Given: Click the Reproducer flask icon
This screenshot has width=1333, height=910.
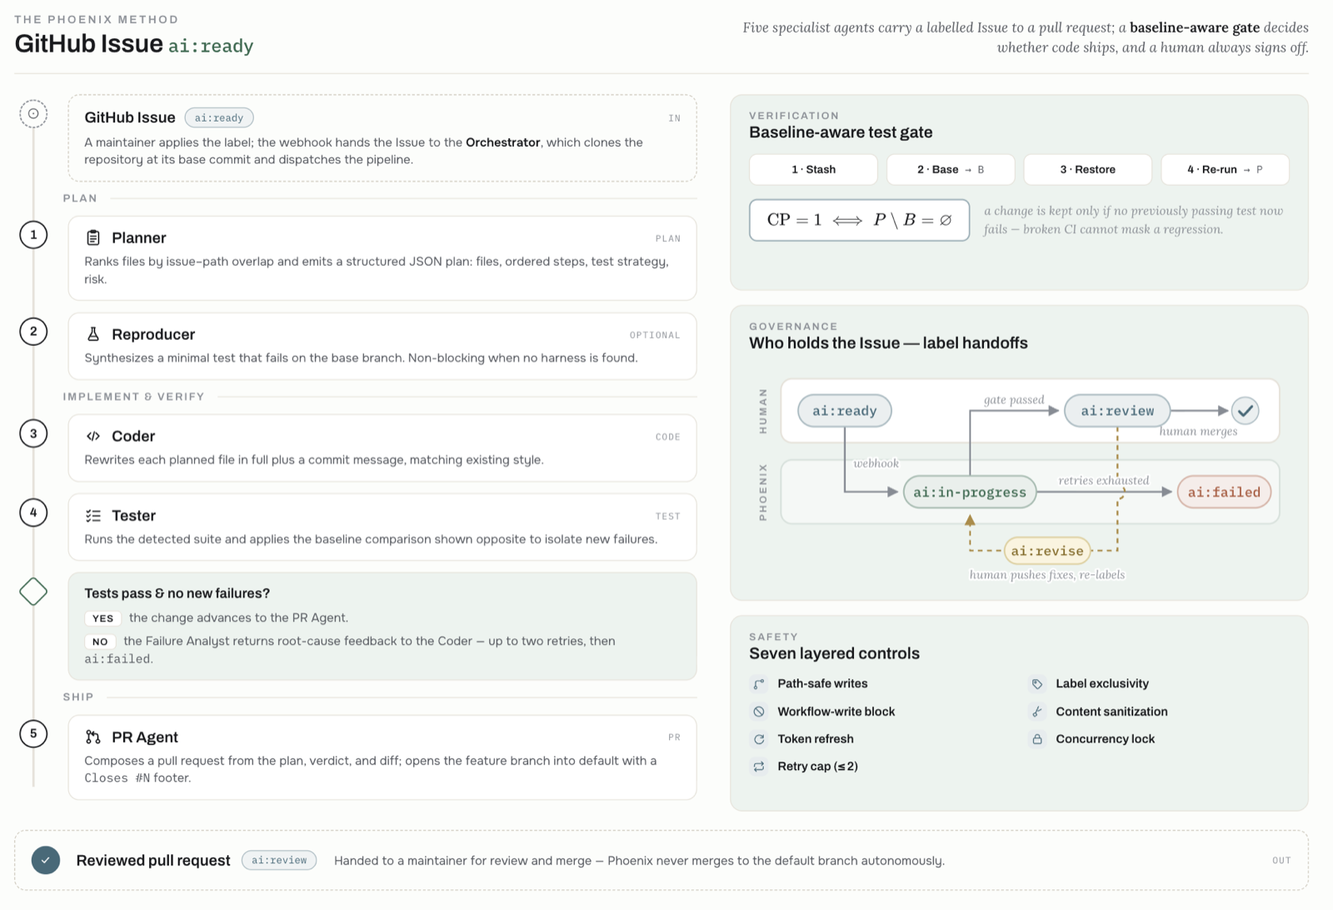Looking at the screenshot, I should click(93, 334).
